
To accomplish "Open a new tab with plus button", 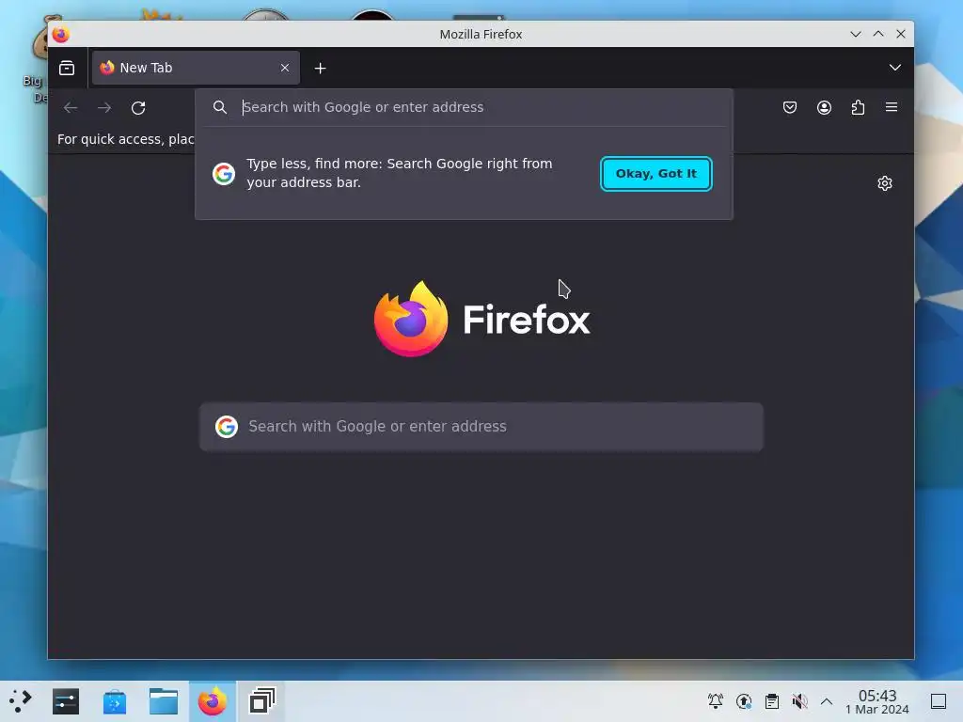I will click(320, 68).
